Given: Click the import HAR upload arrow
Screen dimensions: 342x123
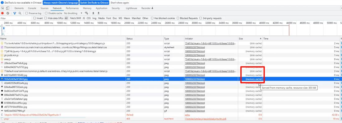Looking at the screenshot, I should 93,13.
